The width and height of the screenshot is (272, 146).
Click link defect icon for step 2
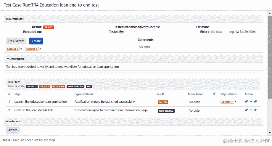(247, 110)
